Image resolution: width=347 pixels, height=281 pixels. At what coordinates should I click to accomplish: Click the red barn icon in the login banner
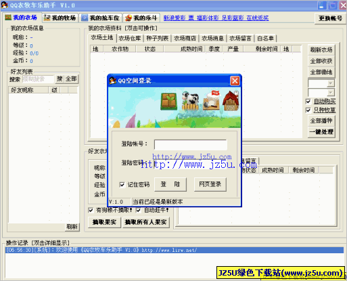[x=231, y=101]
